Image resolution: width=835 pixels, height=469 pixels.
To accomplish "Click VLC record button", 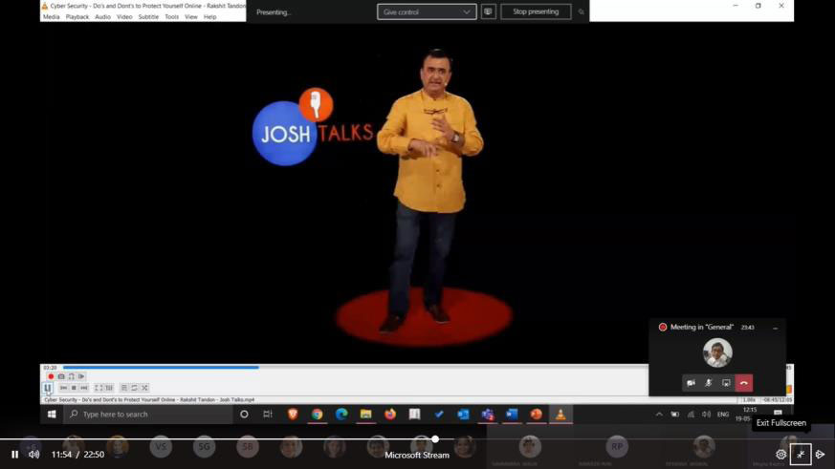I will coord(51,376).
